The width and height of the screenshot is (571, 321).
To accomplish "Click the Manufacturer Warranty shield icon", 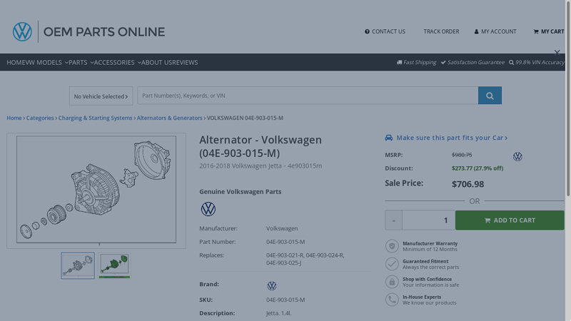I will (x=392, y=246).
